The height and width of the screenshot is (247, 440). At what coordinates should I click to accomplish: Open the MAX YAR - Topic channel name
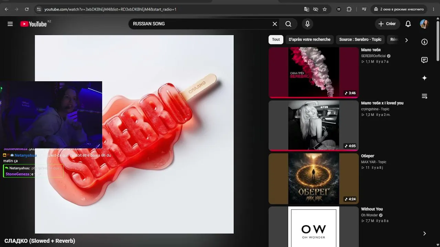pyautogui.click(x=374, y=162)
